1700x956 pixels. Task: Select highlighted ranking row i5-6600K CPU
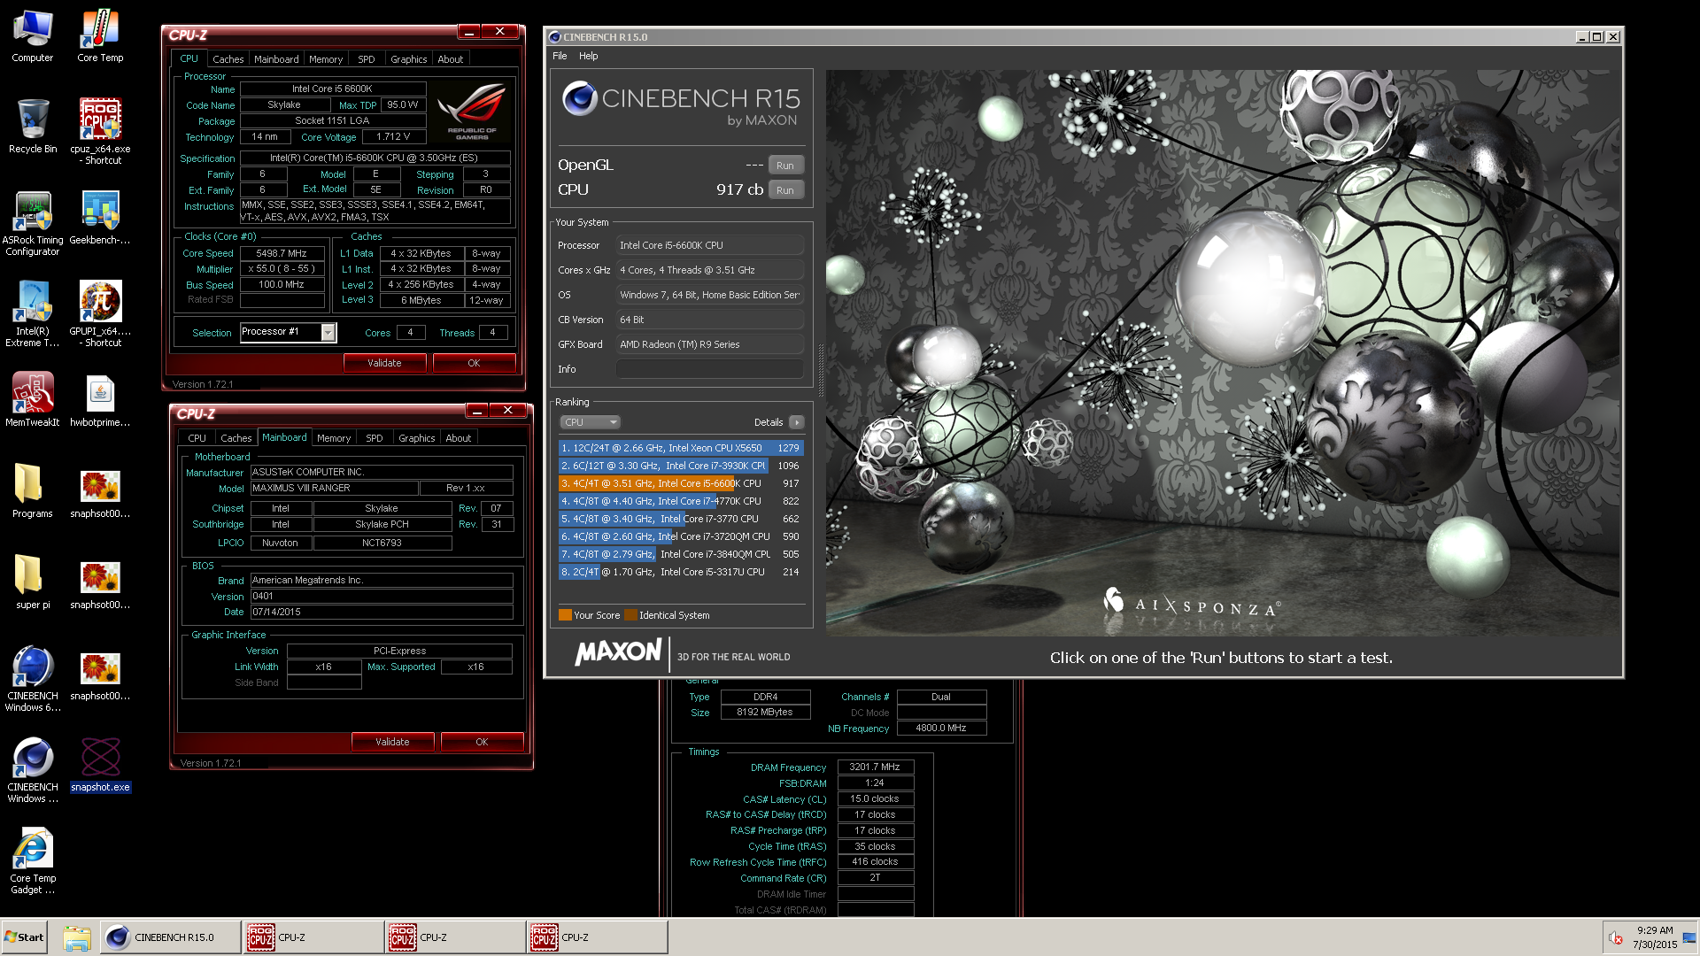[681, 483]
